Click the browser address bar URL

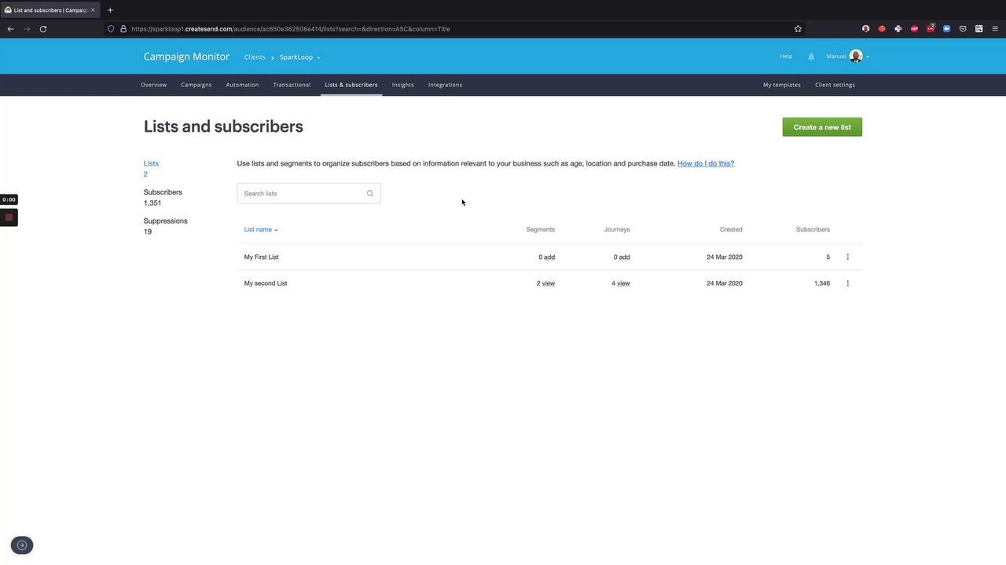291,29
